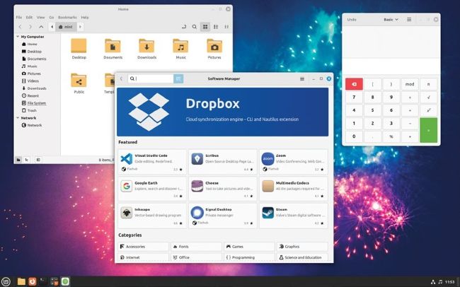Click the Dropbox featured banner
The height and width of the screenshot is (287, 460).
[223, 112]
